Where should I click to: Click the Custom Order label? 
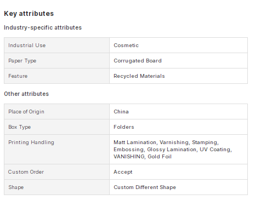[x=26, y=172]
